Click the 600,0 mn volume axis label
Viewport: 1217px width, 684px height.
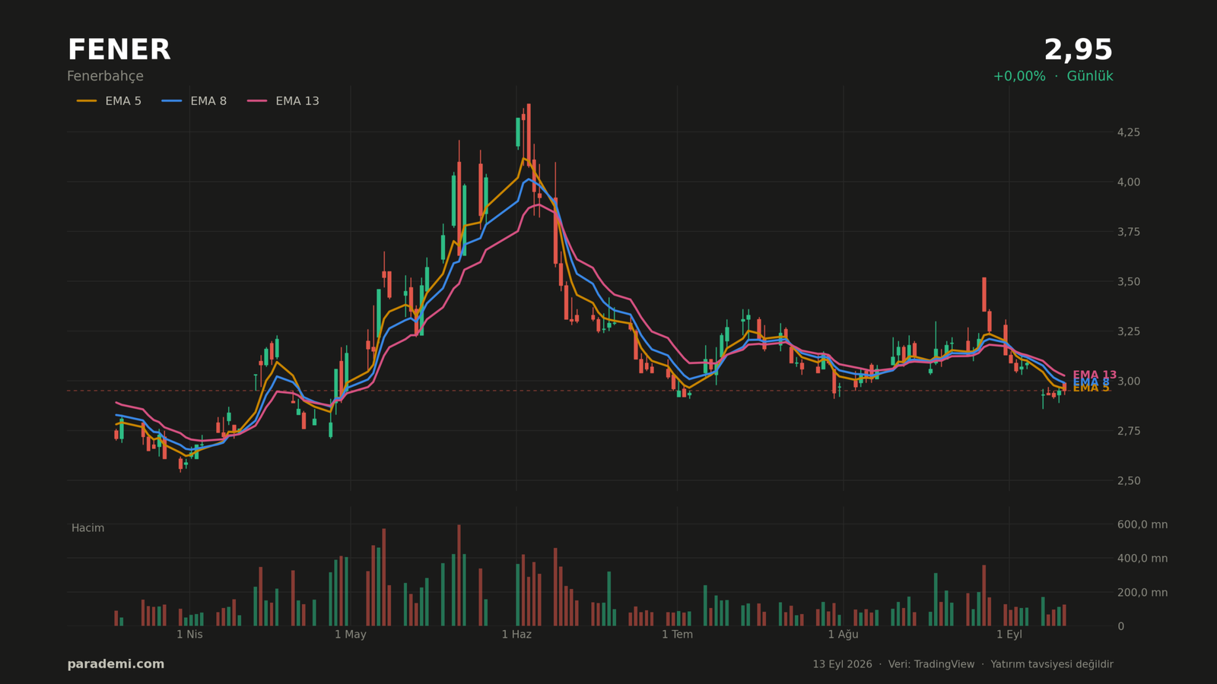coord(1142,524)
